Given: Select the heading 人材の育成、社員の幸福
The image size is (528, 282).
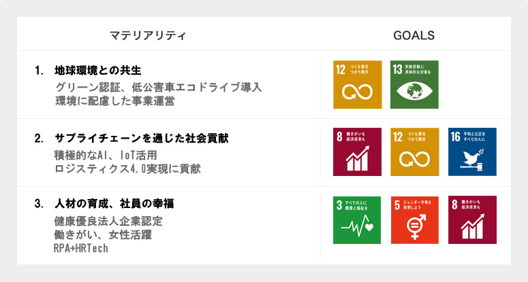Looking at the screenshot, I should (114, 204).
